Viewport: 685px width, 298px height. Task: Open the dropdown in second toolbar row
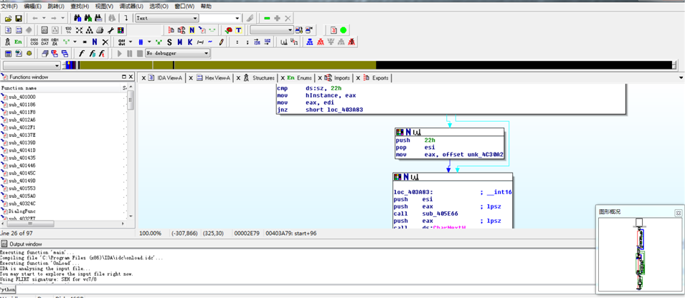[x=271, y=30]
